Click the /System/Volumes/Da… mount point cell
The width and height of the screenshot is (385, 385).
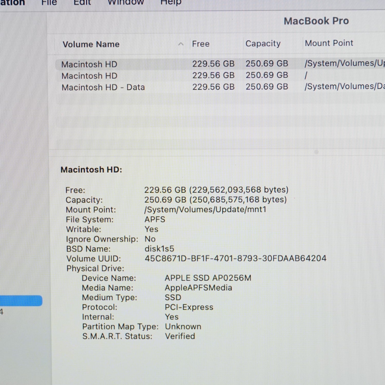point(345,86)
